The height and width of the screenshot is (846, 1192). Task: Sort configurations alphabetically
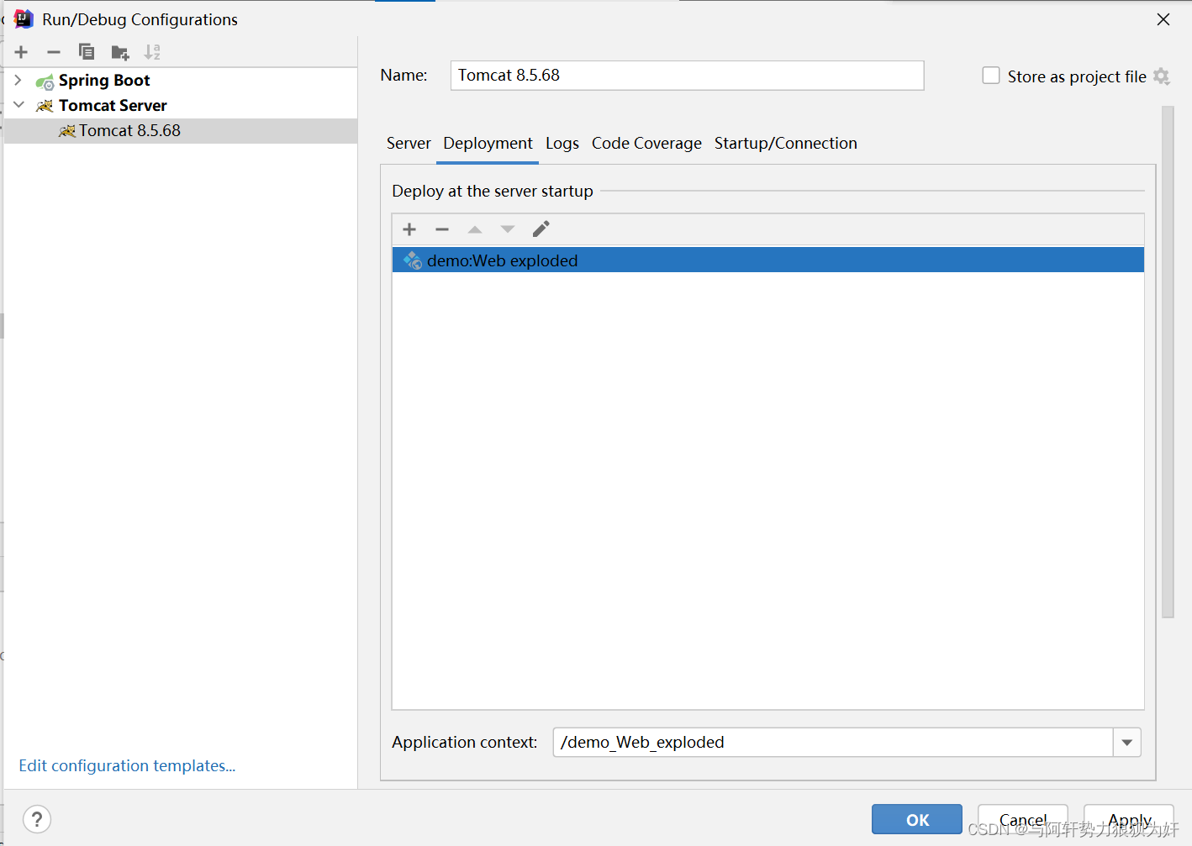point(152,51)
